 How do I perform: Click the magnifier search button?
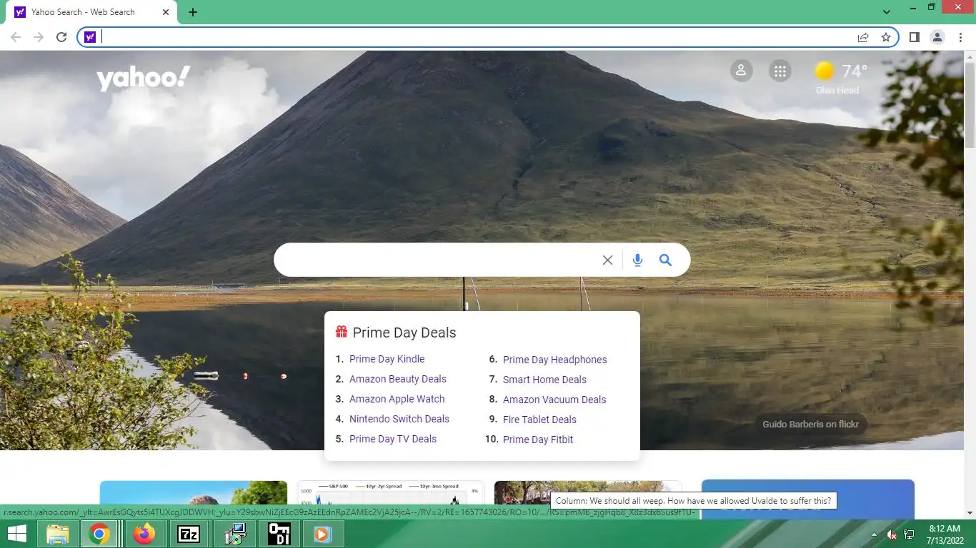[x=665, y=260]
